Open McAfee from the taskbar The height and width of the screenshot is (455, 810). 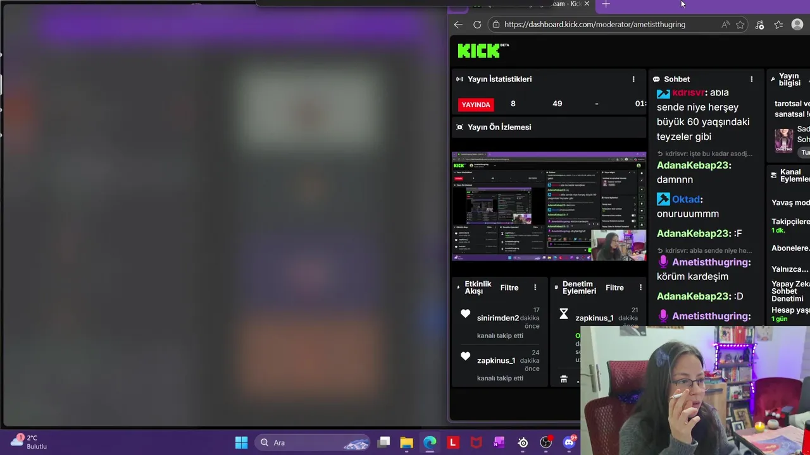pyautogui.click(x=476, y=442)
